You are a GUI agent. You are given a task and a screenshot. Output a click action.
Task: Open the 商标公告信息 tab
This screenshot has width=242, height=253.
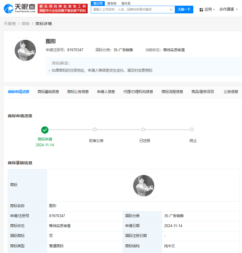78,92
